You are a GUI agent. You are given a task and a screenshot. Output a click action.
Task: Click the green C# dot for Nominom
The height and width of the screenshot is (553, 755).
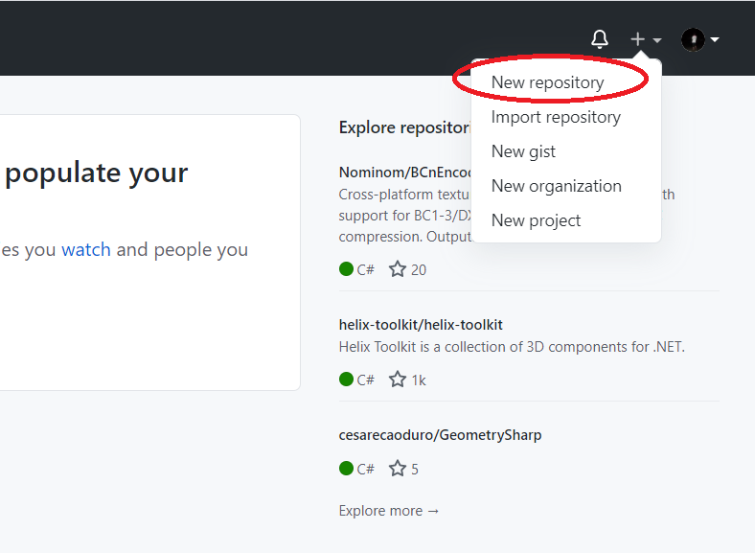[346, 268]
